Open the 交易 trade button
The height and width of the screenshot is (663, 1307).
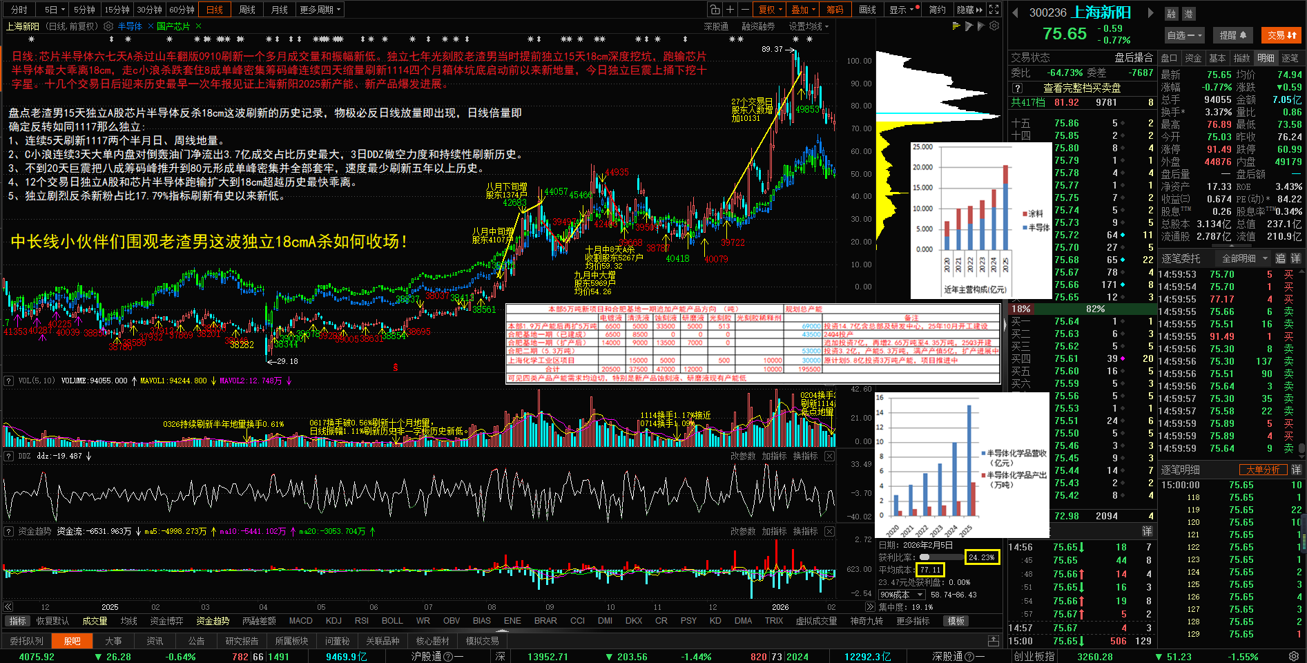pyautogui.click(x=1282, y=35)
